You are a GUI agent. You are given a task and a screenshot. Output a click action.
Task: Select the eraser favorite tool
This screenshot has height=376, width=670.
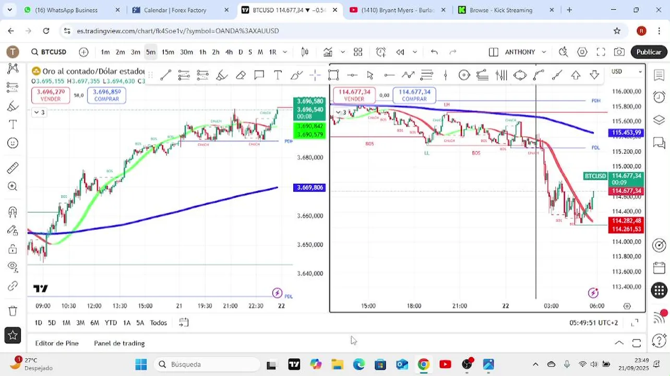tap(241, 75)
